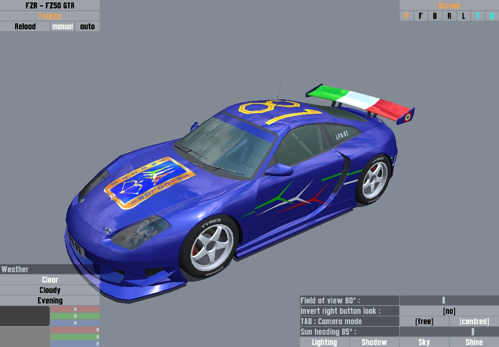This screenshot has width=499, height=347.
Task: Select the cyan U screen option
Action: click(x=492, y=16)
